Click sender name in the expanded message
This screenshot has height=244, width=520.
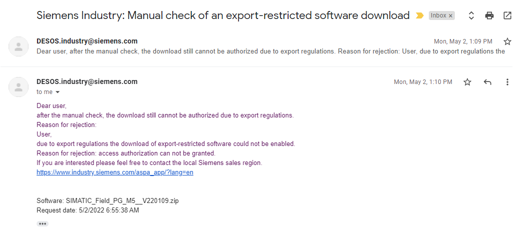point(87,81)
